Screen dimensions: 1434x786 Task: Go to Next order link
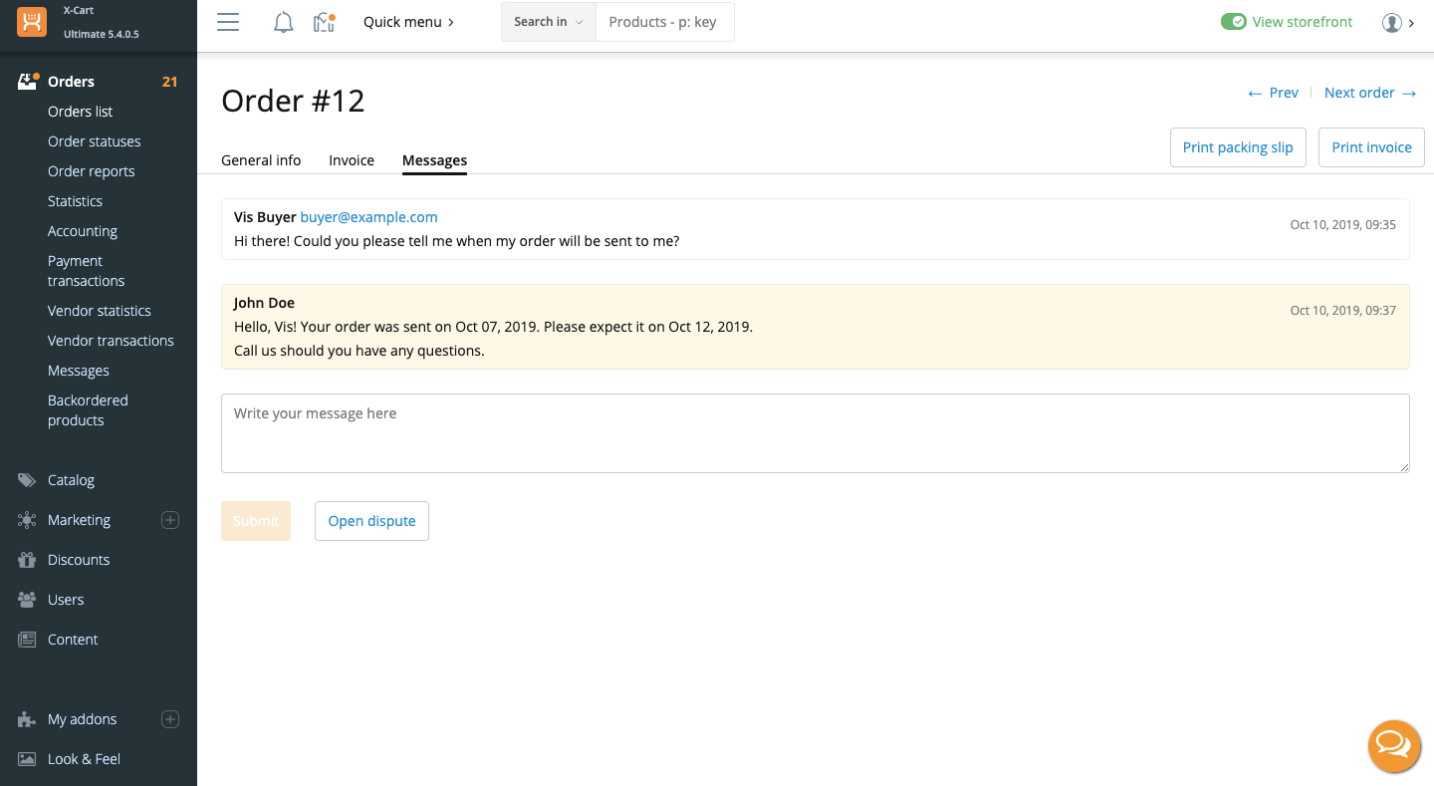1369,93
